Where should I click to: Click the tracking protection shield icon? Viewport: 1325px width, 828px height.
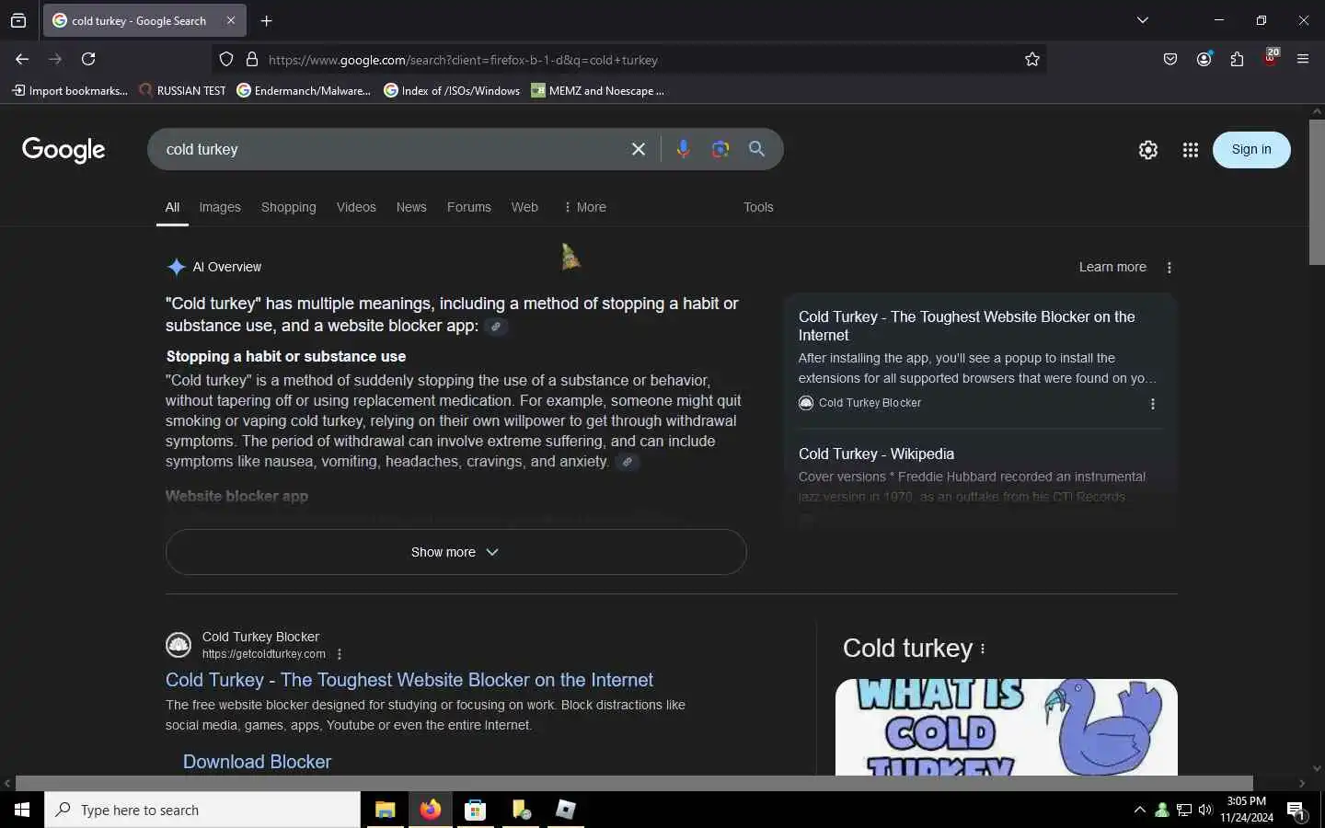[226, 60]
